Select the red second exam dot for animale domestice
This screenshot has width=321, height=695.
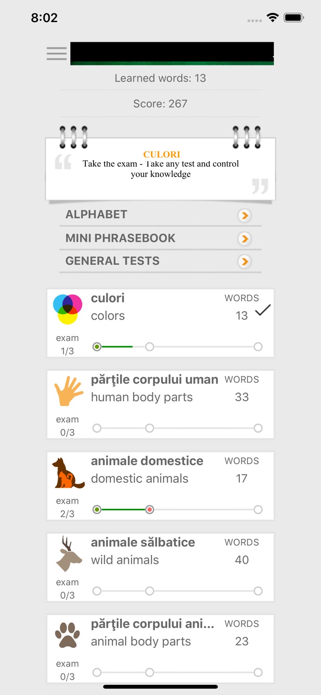pos(150,509)
